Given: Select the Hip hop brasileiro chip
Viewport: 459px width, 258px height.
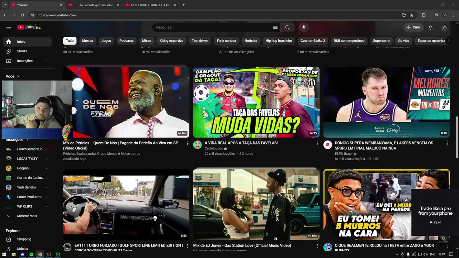Looking at the screenshot, I should 279,41.
